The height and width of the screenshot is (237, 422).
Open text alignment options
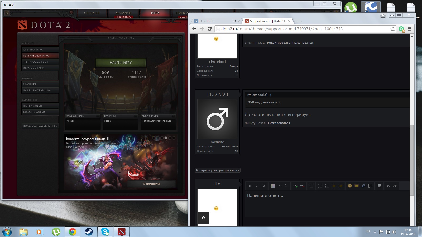(x=311, y=186)
